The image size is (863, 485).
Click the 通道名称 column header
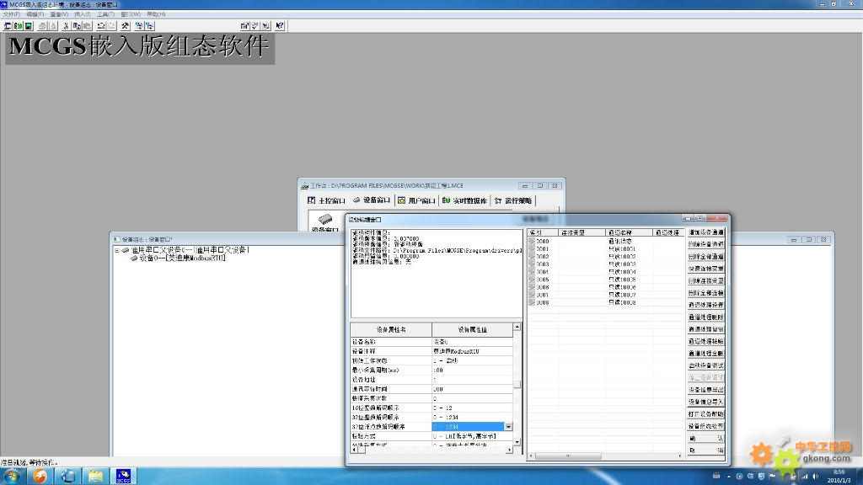coord(629,232)
